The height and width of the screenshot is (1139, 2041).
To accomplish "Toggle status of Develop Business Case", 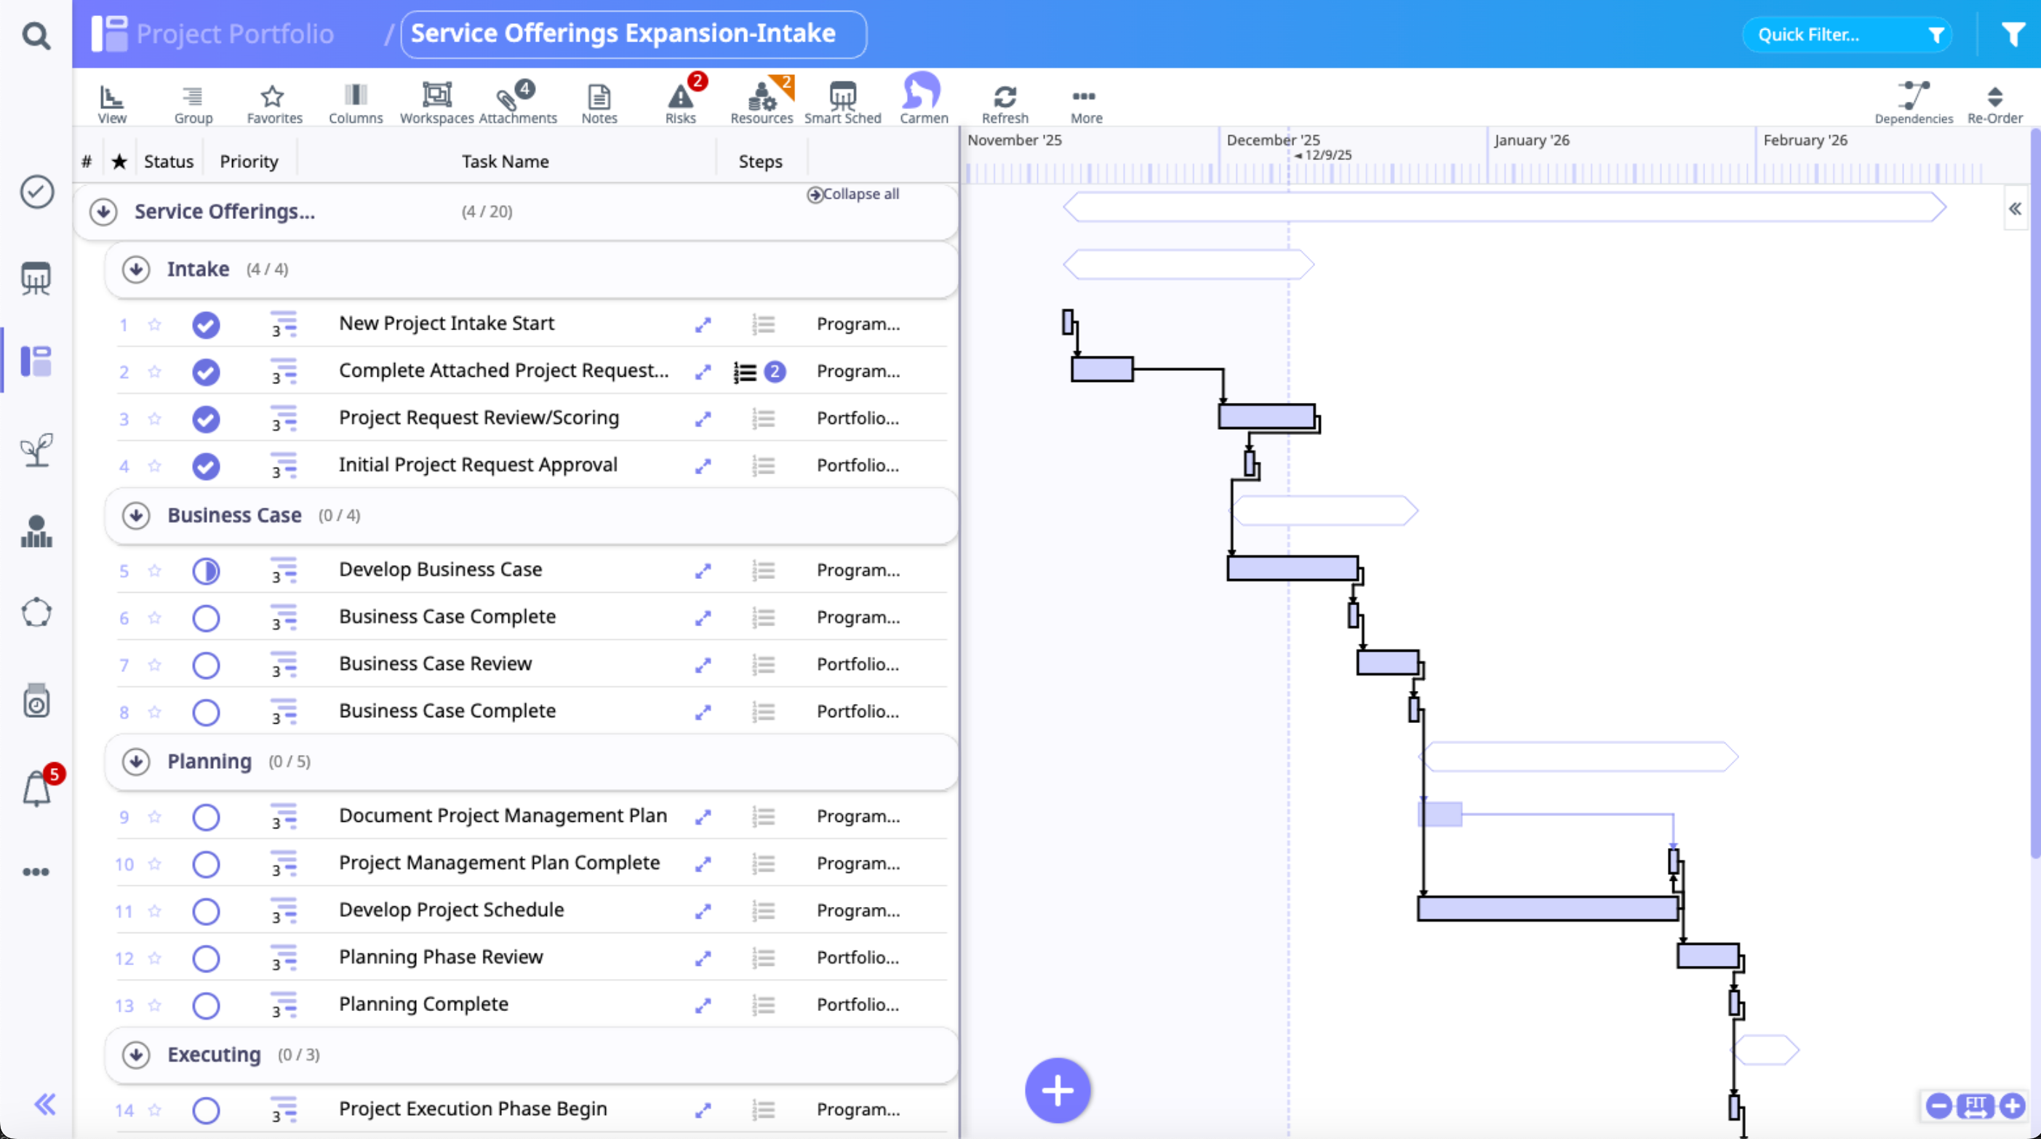I will [206, 570].
